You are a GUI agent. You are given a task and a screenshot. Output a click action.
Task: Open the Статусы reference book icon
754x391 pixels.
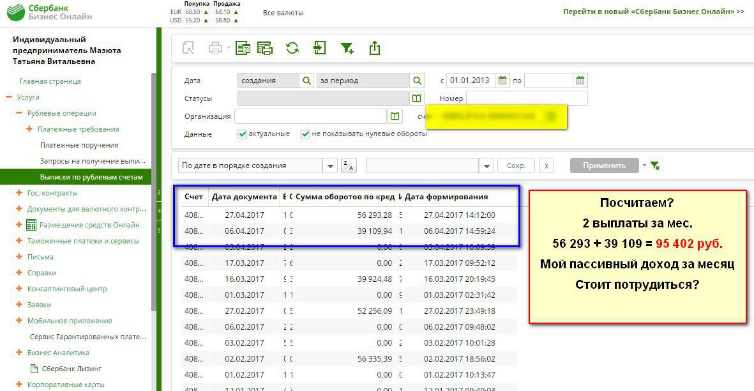pyautogui.click(x=416, y=98)
